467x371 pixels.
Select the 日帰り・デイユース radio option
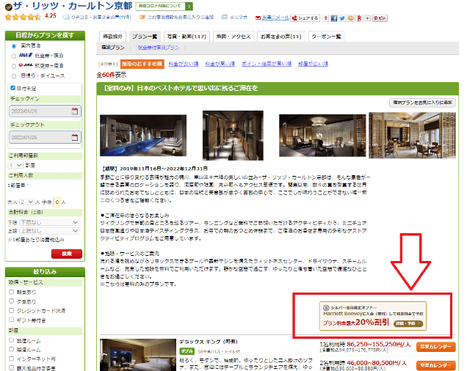pos(14,76)
